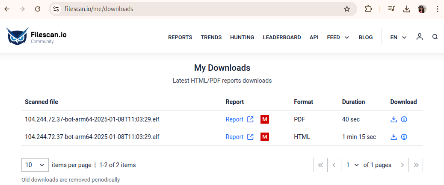
Task: Click the Filescan.io owl logo
Action: (x=18, y=36)
